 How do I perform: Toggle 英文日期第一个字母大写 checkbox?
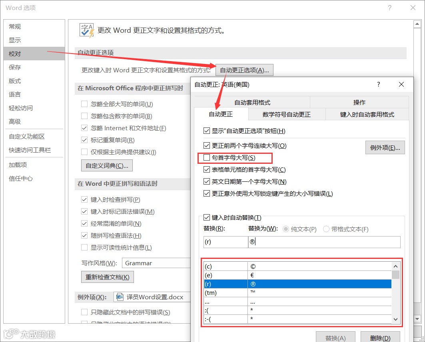coord(207,181)
